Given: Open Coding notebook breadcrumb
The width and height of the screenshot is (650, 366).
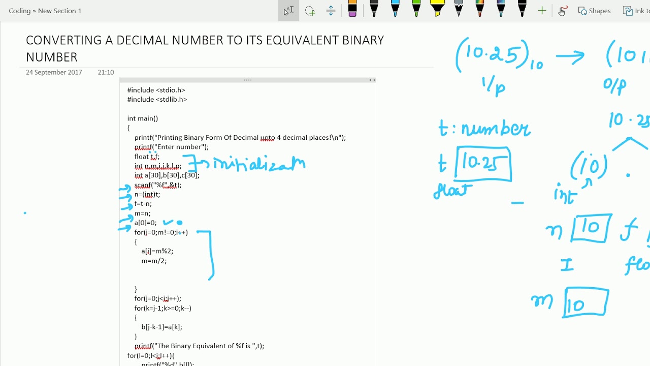Looking at the screenshot, I should tap(19, 11).
